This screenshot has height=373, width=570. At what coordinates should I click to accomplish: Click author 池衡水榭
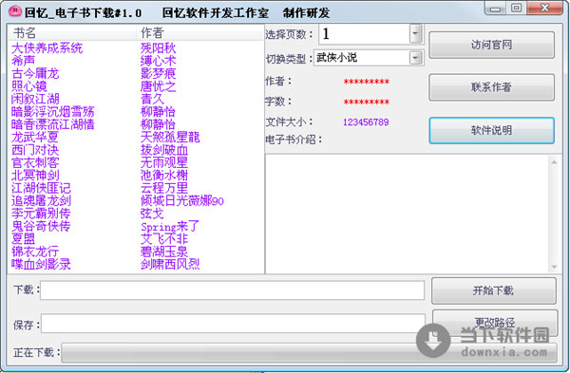coord(164,175)
